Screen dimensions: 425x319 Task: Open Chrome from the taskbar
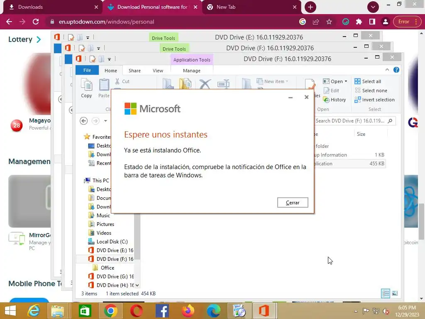pyautogui.click(x=110, y=310)
